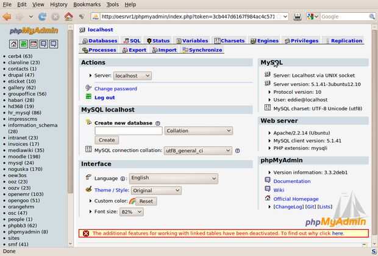Open the Theme Original dropdown
Screen dimensions: 378x256
click(156, 190)
